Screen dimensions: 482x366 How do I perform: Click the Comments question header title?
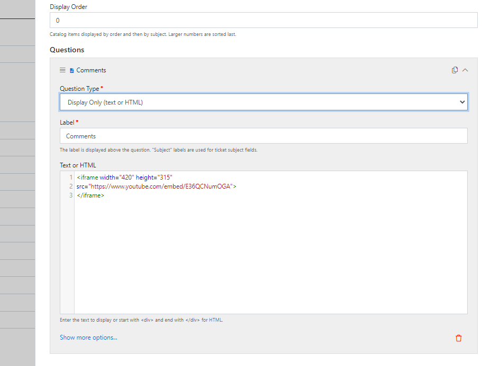pyautogui.click(x=91, y=70)
